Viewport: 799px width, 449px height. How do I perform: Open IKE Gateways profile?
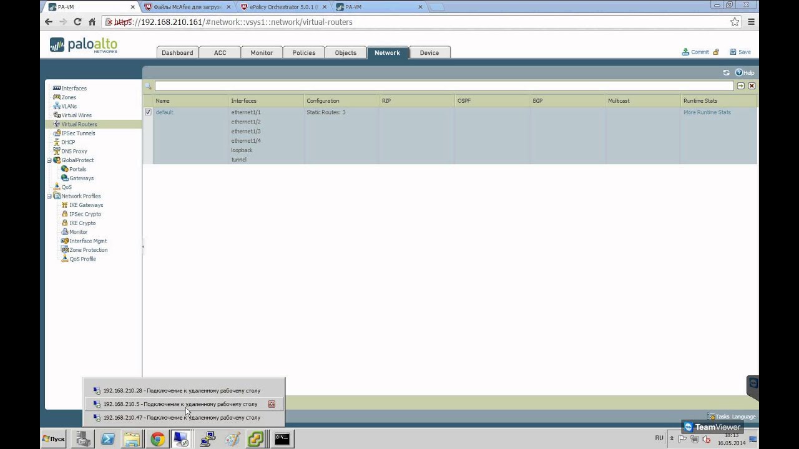coord(86,205)
